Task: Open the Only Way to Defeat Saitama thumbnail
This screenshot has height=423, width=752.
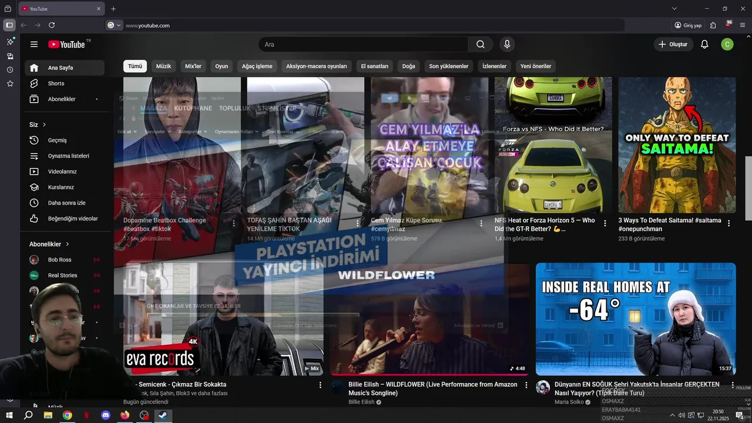Action: click(677, 145)
